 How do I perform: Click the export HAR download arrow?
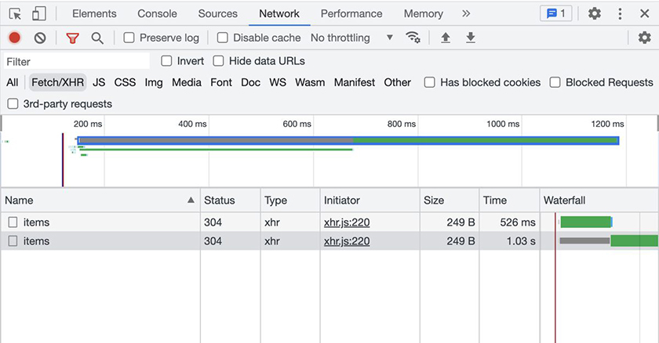point(471,38)
